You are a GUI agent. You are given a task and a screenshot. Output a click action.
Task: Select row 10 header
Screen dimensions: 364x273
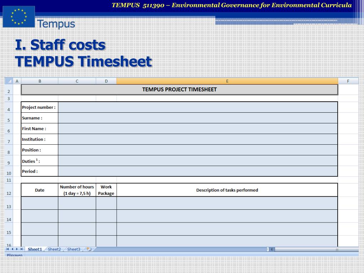pyautogui.click(x=9, y=171)
